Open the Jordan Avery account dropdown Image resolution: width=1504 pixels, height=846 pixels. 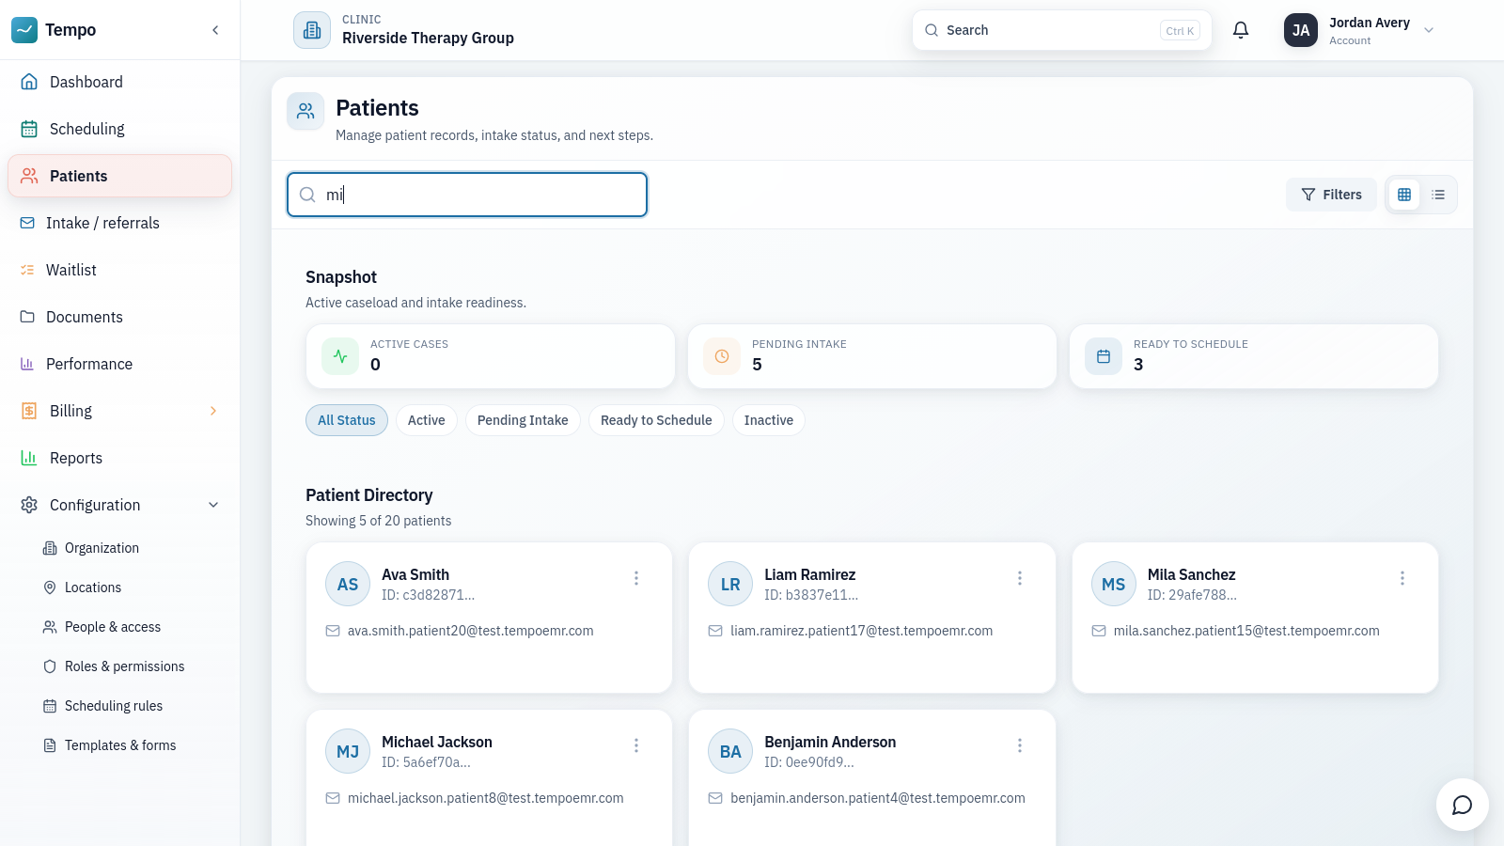(1359, 30)
